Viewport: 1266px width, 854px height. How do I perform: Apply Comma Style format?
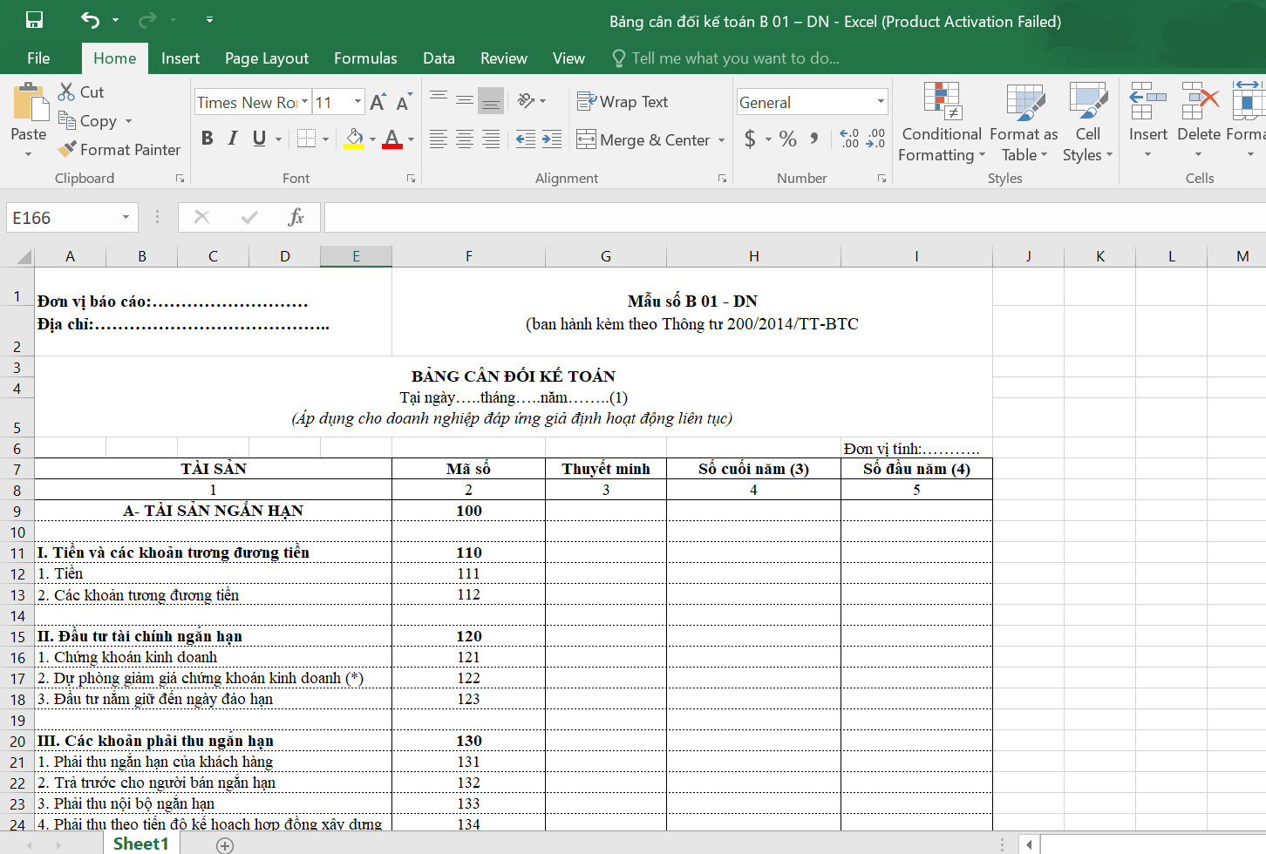(x=814, y=139)
